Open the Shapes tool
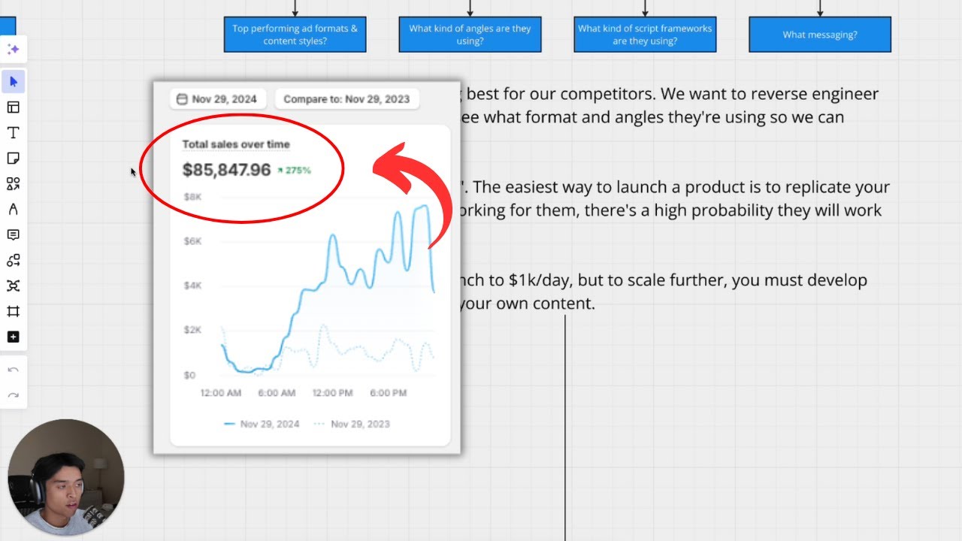 [13, 184]
